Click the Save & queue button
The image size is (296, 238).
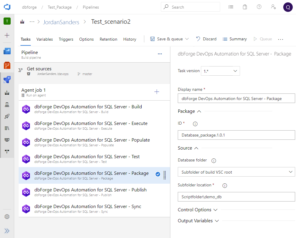click(166, 39)
